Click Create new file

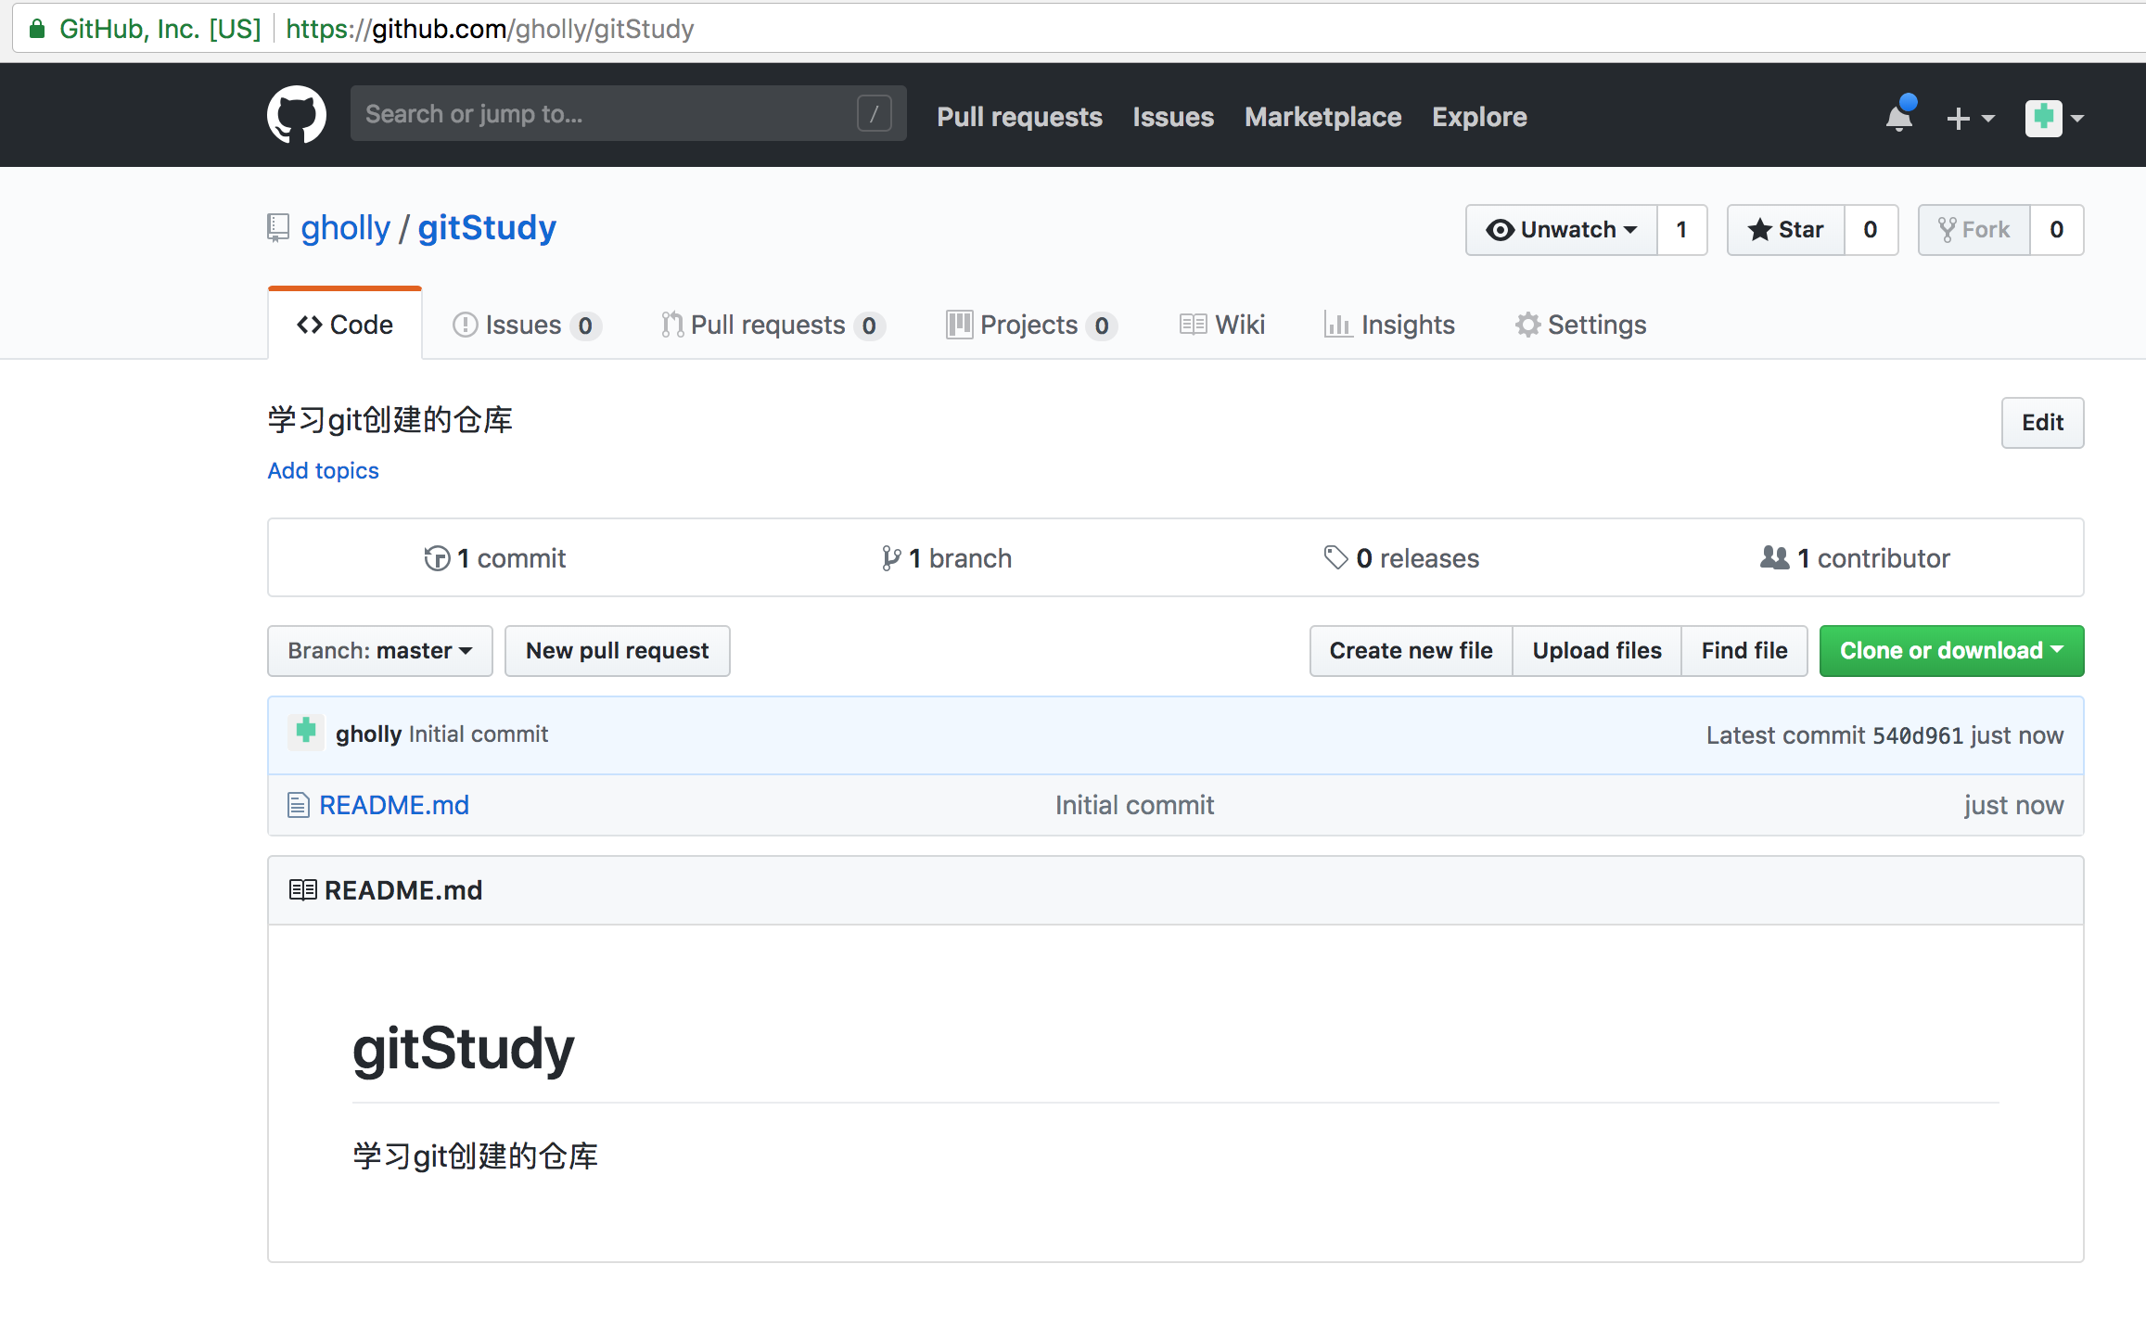pyautogui.click(x=1411, y=651)
